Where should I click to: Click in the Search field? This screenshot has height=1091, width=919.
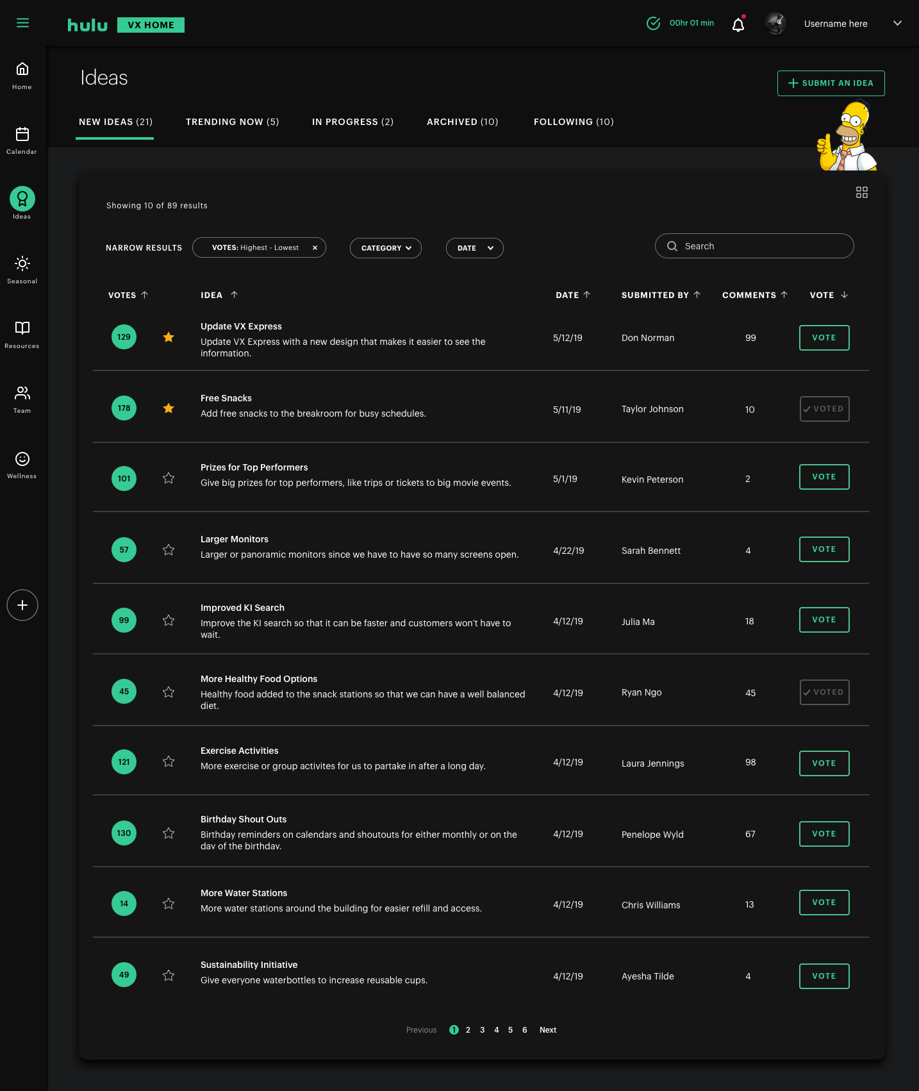[x=754, y=246]
